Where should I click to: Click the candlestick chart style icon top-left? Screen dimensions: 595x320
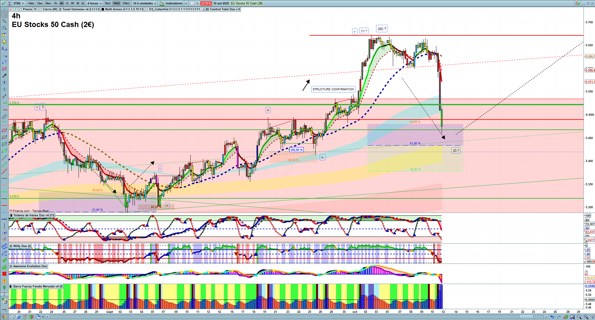click(x=4, y=3)
